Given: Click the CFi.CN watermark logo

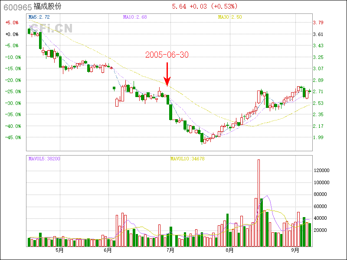Looking at the screenshot, I should pyautogui.click(x=51, y=28).
